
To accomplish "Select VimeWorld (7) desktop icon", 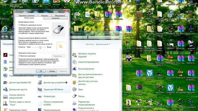I will point(170,90).
